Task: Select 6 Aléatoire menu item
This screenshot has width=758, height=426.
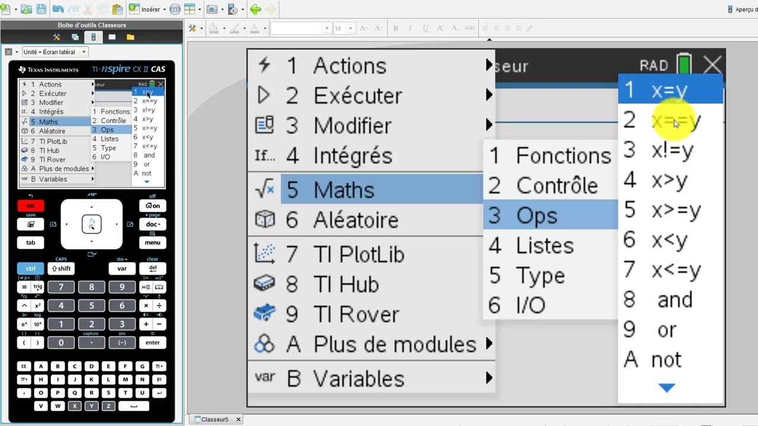Action: (371, 220)
